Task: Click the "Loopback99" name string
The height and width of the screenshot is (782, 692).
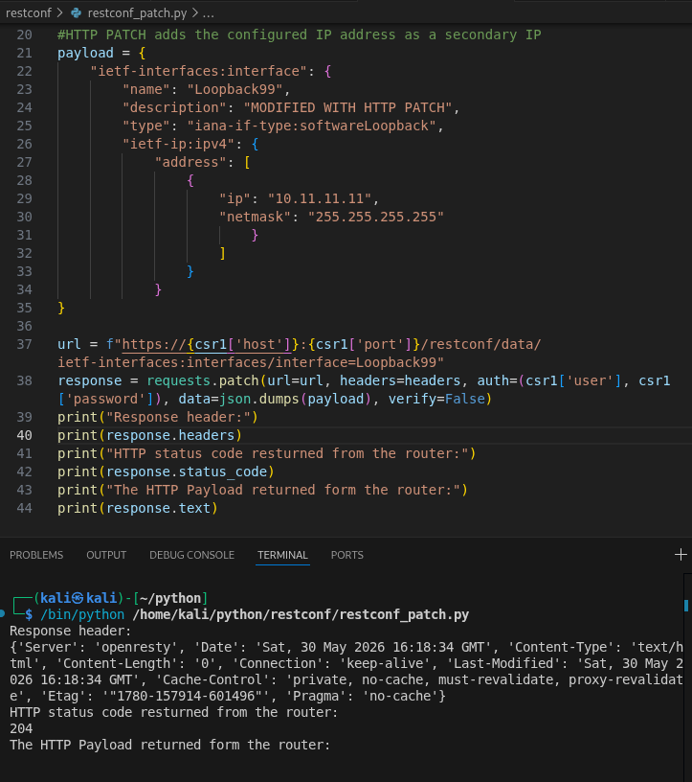Action: click(x=234, y=90)
